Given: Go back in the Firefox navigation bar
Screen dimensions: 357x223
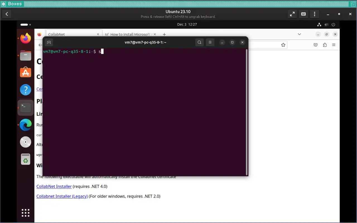Looking at the screenshot, I should [x=40, y=45].
